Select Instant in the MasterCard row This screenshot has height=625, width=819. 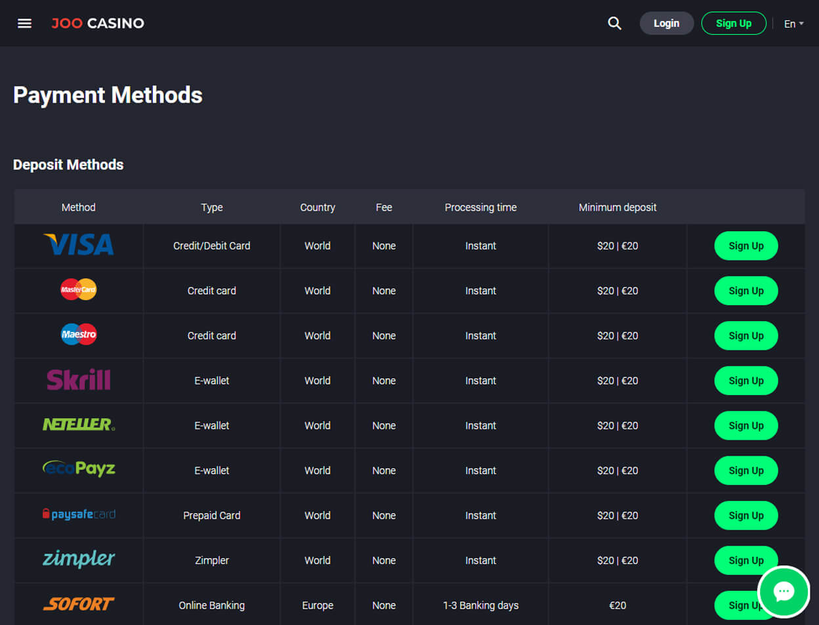(x=481, y=291)
